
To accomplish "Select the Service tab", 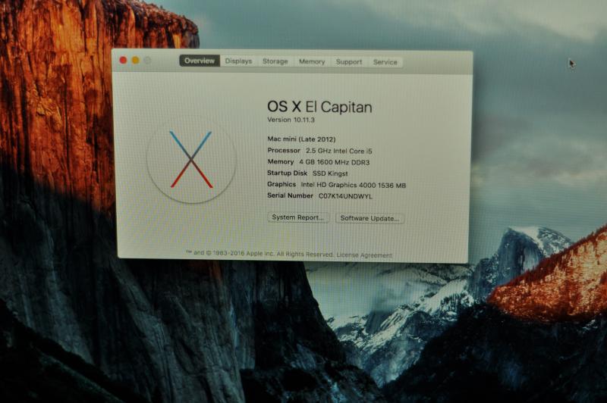I will point(385,62).
